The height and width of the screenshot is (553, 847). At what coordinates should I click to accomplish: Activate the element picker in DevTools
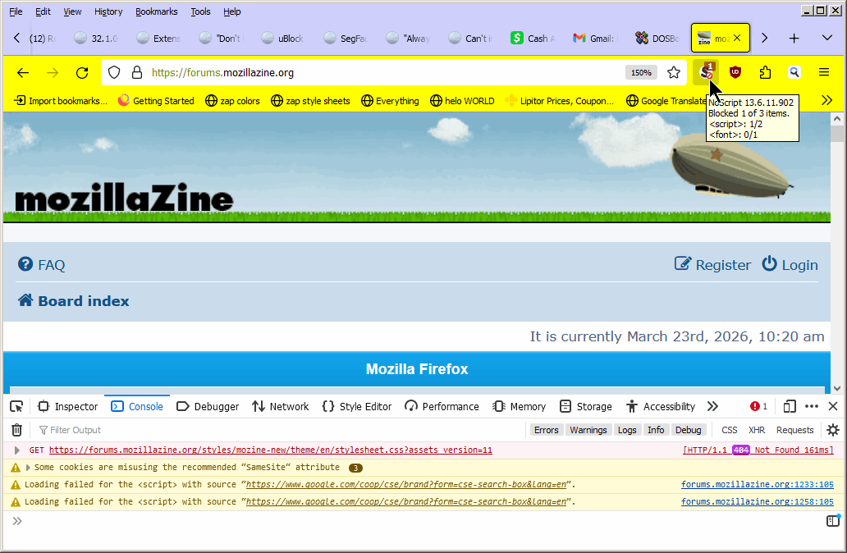coord(16,407)
